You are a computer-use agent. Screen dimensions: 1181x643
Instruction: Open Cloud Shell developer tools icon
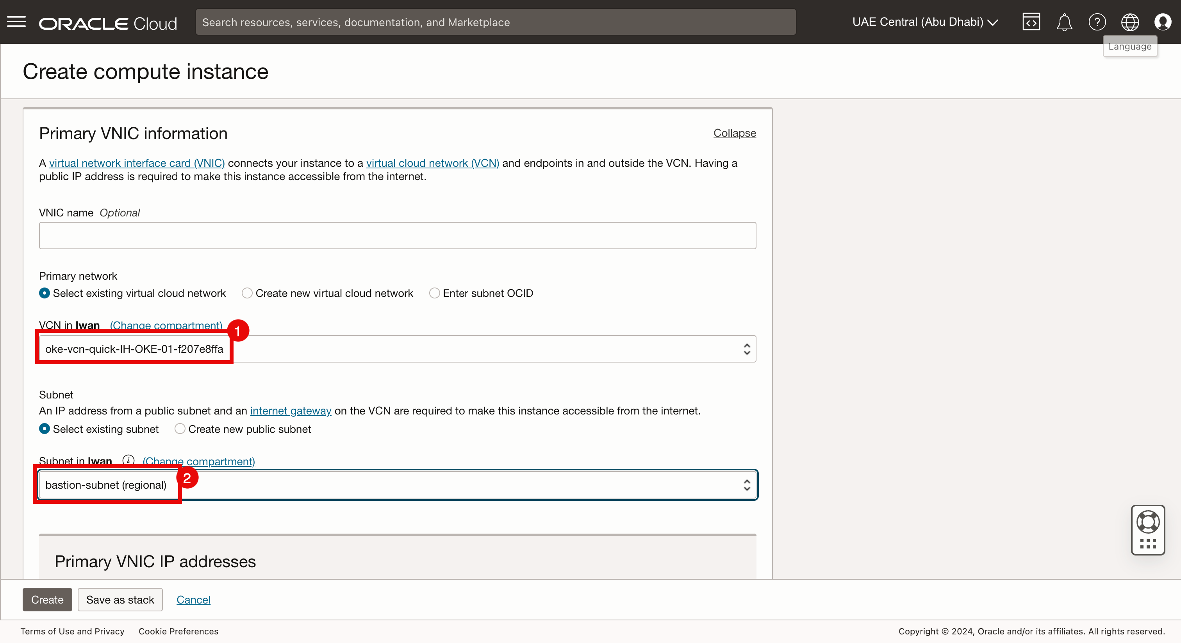coord(1031,21)
